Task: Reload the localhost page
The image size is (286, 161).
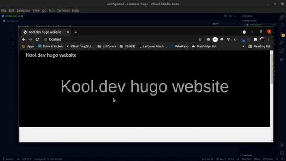Action: 37,39
